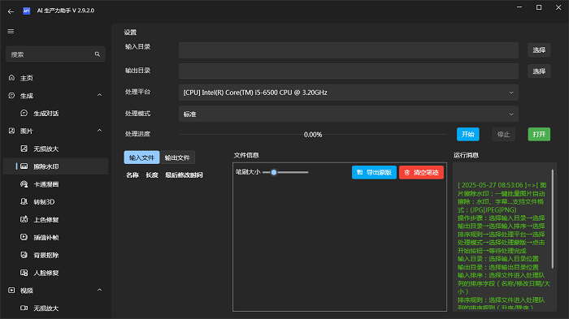Click the 上色修复 icon

coord(24,219)
